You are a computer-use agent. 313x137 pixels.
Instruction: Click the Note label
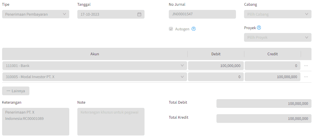(x=81, y=102)
